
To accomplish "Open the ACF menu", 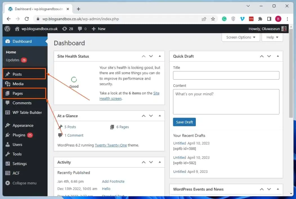I will point(25,173).
